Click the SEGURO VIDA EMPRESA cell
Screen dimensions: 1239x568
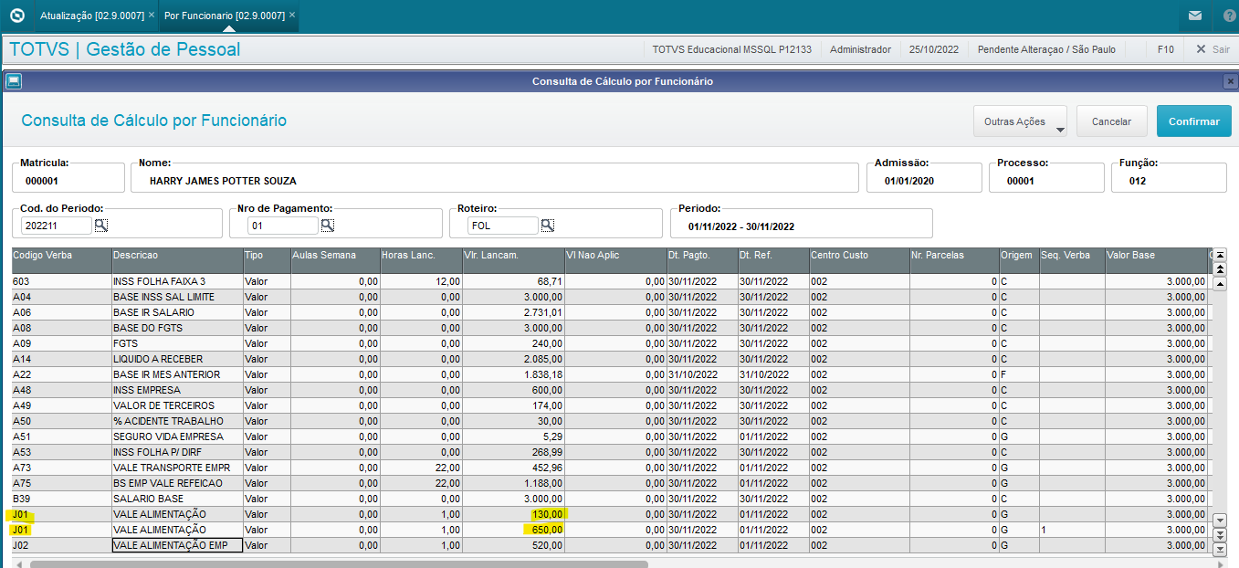pos(178,437)
